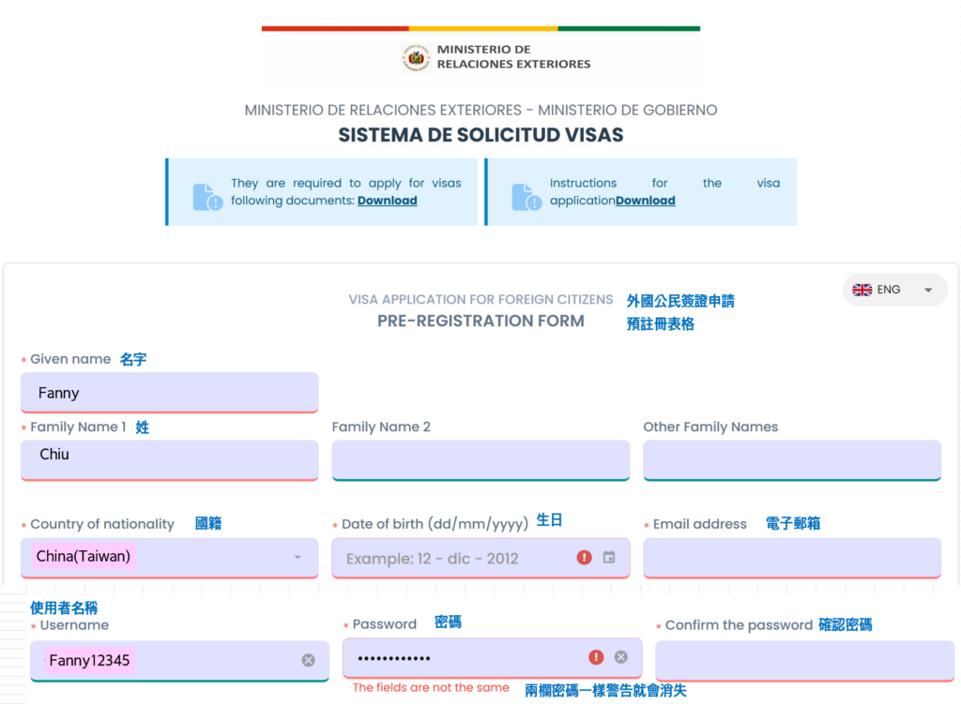The image size is (961, 704).
Task: Click the Family Name 2 field
Action: (480, 460)
